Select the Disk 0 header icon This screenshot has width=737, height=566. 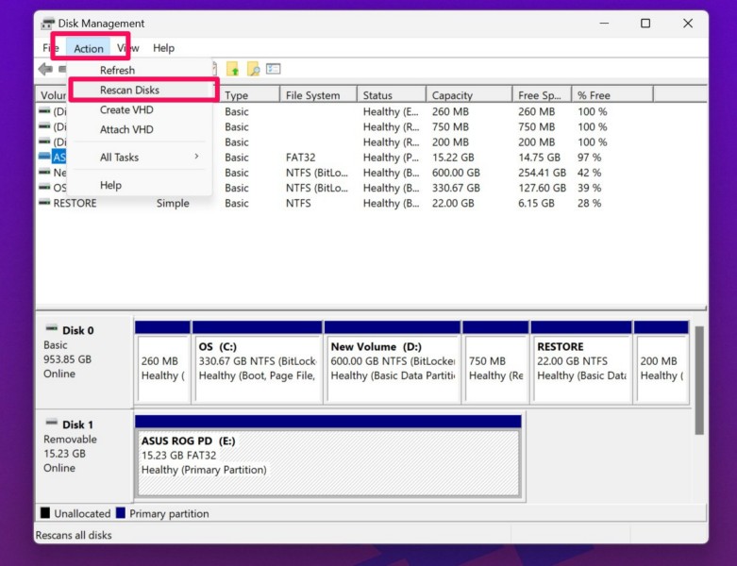[50, 330]
